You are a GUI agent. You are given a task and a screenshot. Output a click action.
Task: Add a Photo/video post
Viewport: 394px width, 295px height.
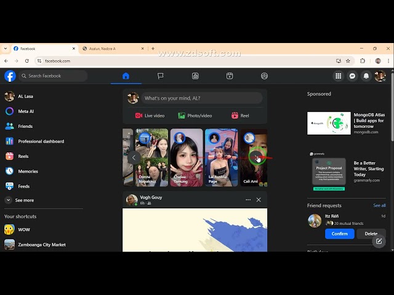(x=195, y=116)
